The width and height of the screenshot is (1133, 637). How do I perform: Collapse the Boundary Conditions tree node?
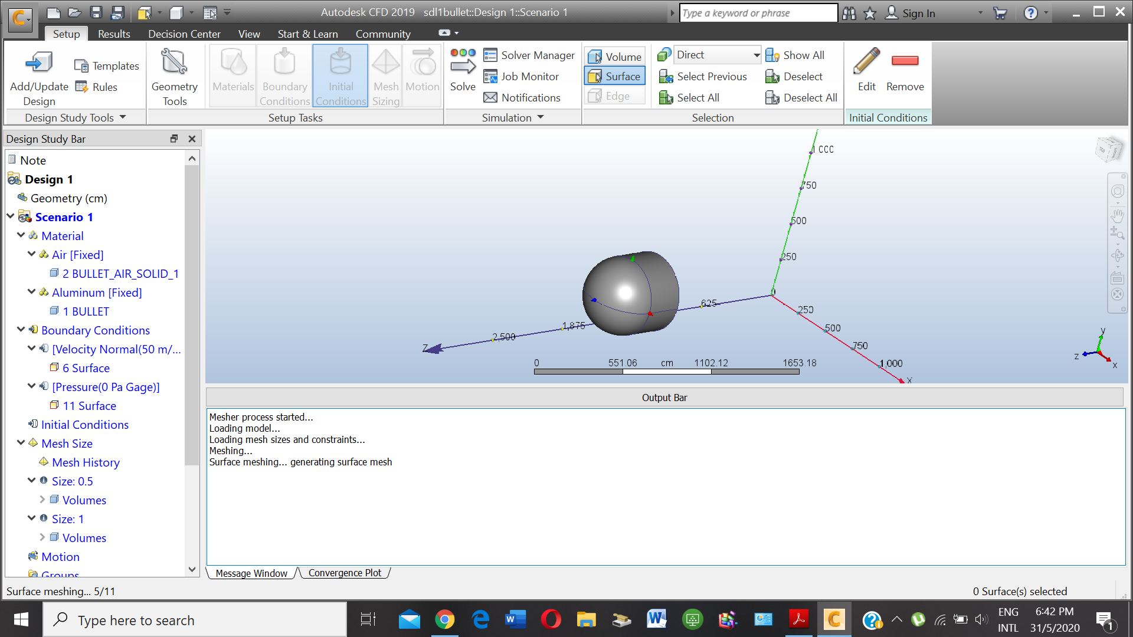[21, 330]
